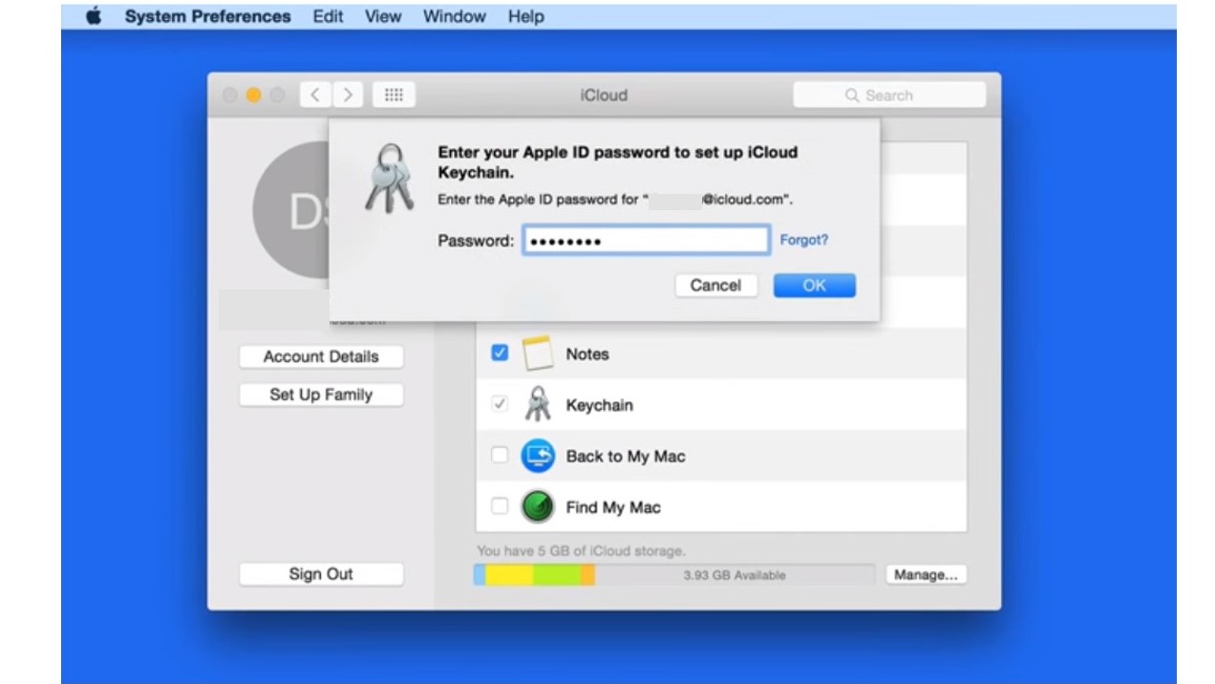
Task: Click the Keychain keys icon in the dialog
Action: (x=389, y=179)
